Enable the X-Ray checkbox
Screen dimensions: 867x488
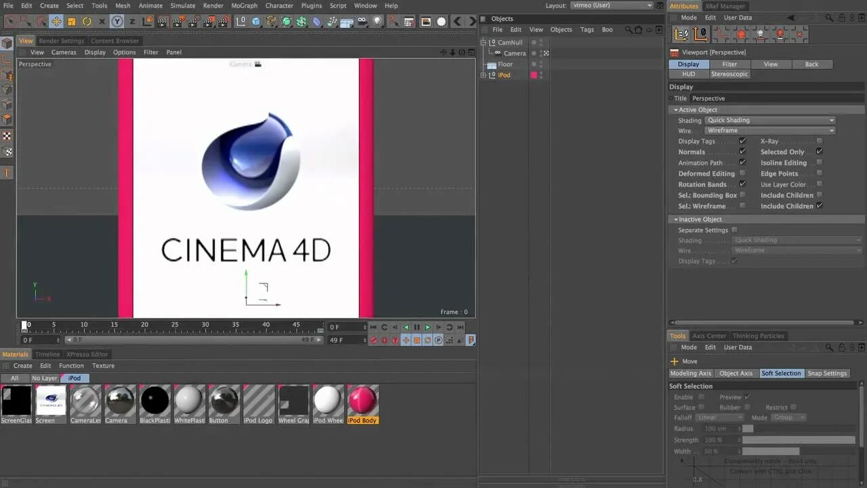(x=819, y=141)
